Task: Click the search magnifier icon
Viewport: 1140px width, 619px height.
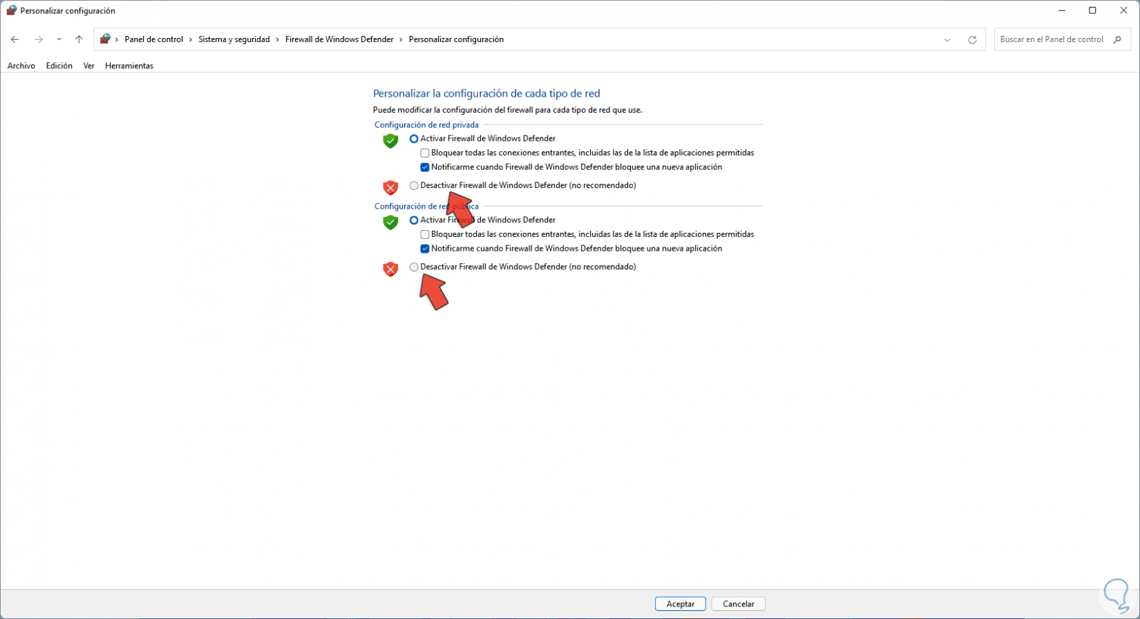Action: click(x=1117, y=39)
